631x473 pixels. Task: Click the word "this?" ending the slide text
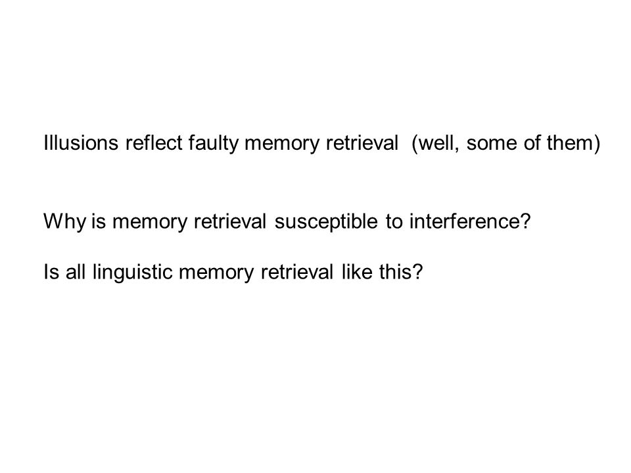(x=401, y=271)
